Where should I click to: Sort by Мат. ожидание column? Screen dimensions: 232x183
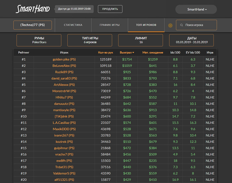(x=153, y=52)
